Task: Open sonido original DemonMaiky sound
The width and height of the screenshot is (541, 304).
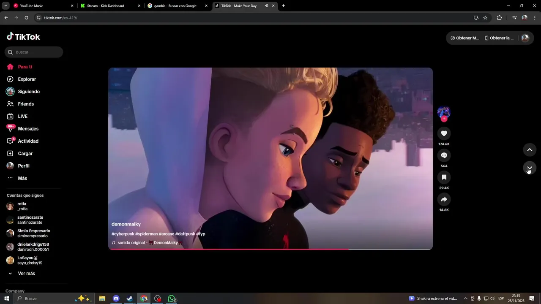Action: click(x=147, y=243)
